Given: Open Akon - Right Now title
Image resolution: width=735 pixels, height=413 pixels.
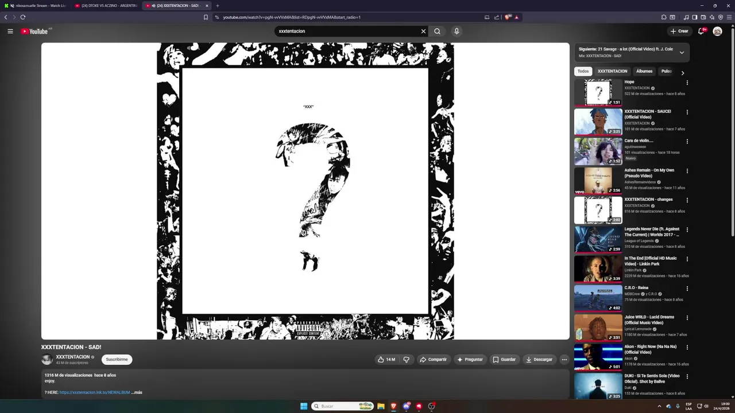Looking at the screenshot, I should tap(651, 349).
